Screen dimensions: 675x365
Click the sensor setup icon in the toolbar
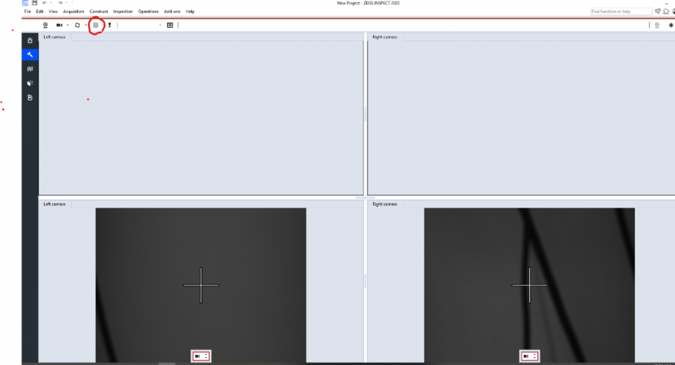coord(45,25)
